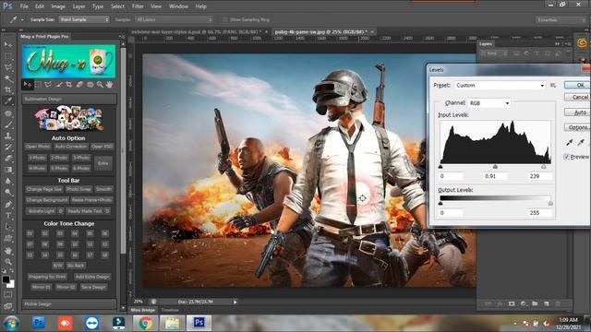Select the Brush tool in left toolbar
This screenshot has height=332, width=591.
8,125
